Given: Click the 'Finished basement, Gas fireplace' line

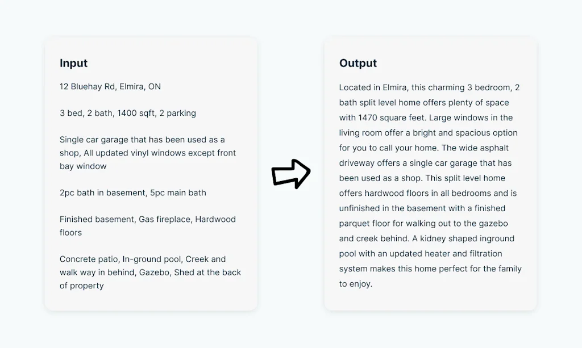Looking at the screenshot, I should 147,219.
